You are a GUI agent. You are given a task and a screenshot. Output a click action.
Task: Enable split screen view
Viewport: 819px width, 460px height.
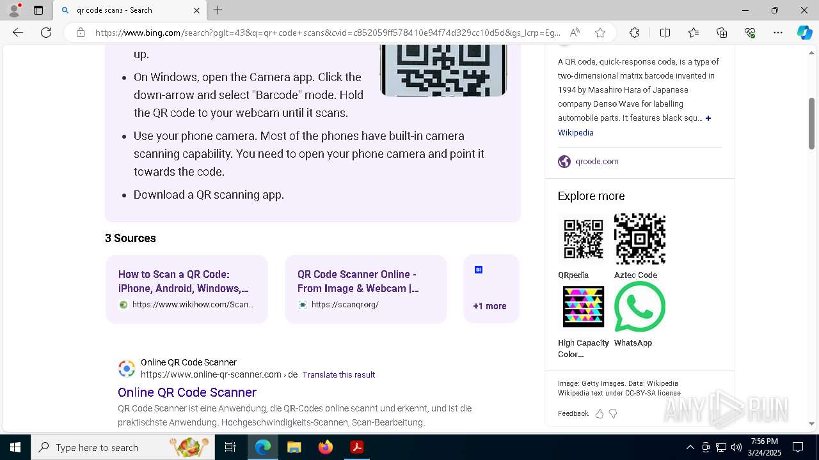coord(665,33)
